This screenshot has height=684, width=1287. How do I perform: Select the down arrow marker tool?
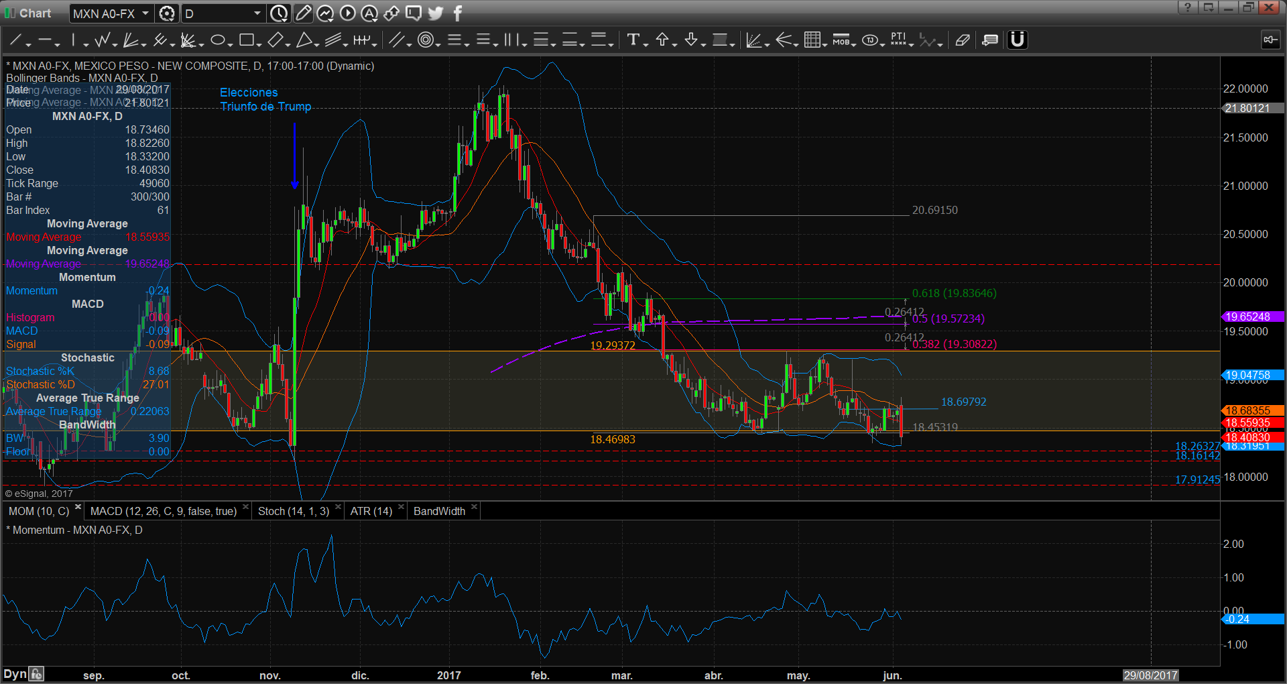pyautogui.click(x=691, y=40)
